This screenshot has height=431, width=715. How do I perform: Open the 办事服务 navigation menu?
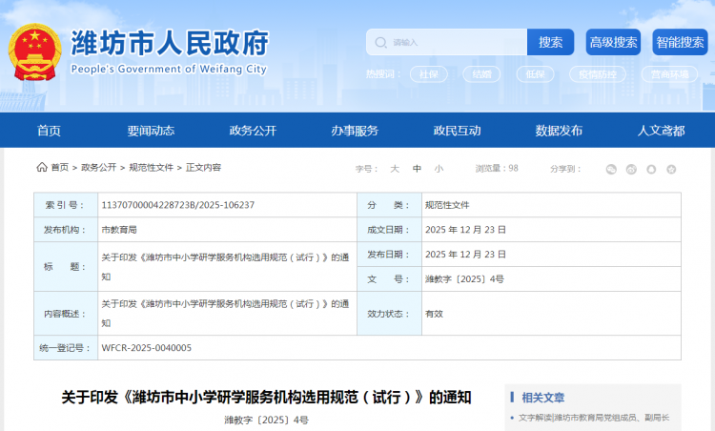355,131
